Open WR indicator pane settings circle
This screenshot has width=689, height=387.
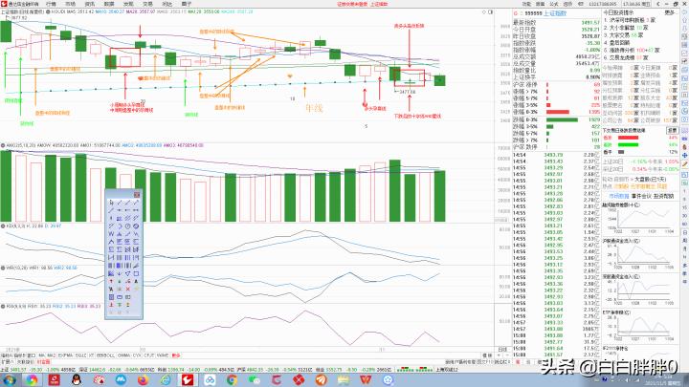(3, 268)
